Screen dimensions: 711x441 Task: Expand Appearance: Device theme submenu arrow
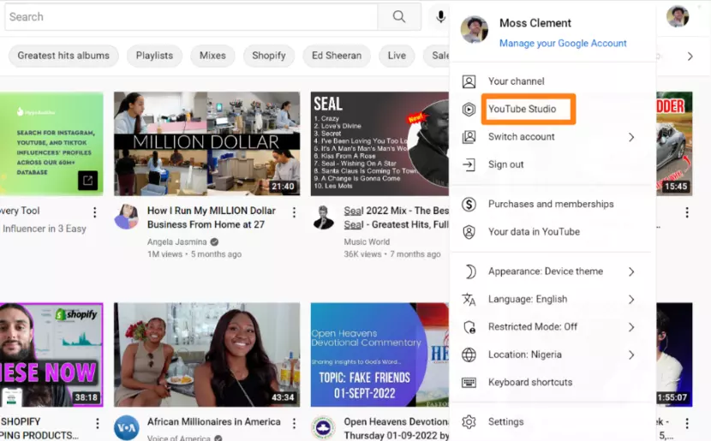pyautogui.click(x=631, y=271)
